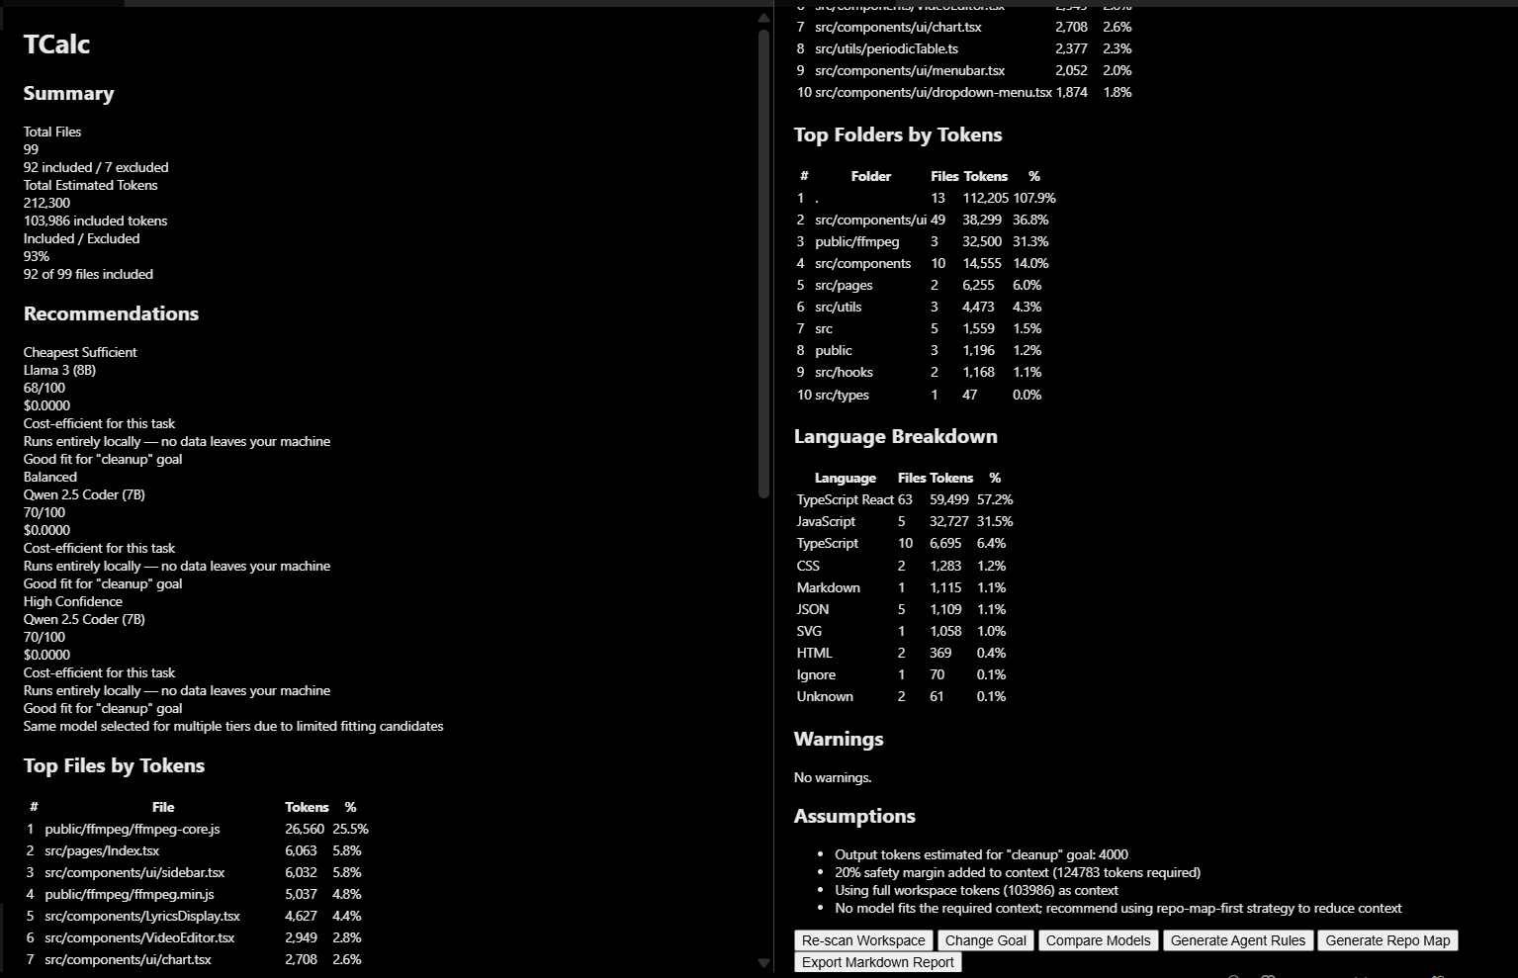Click the Top Folders by Tokens heading

coord(898,134)
